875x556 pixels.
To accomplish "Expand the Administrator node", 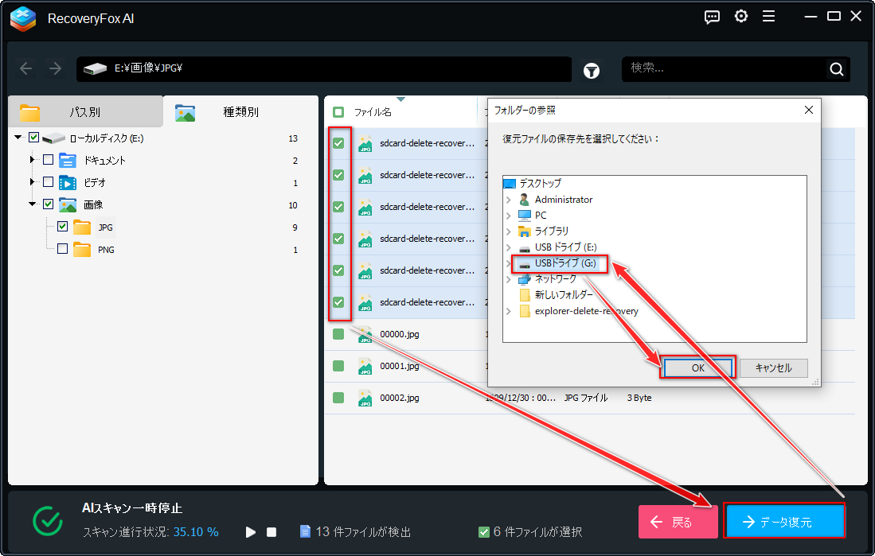I will 509,199.
